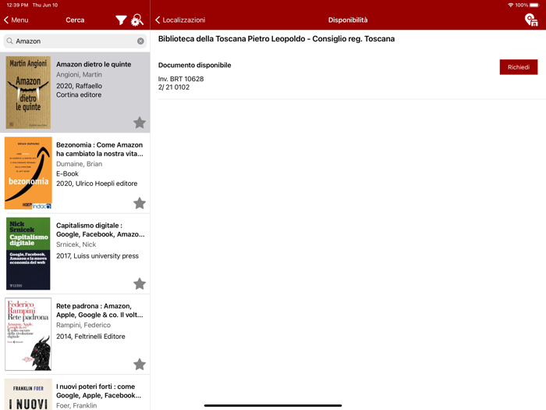Open the search filter funnel icon
The image size is (546, 410).
pos(121,20)
